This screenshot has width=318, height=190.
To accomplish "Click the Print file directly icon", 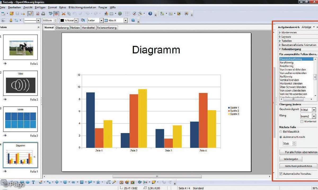I will [x=43, y=13].
